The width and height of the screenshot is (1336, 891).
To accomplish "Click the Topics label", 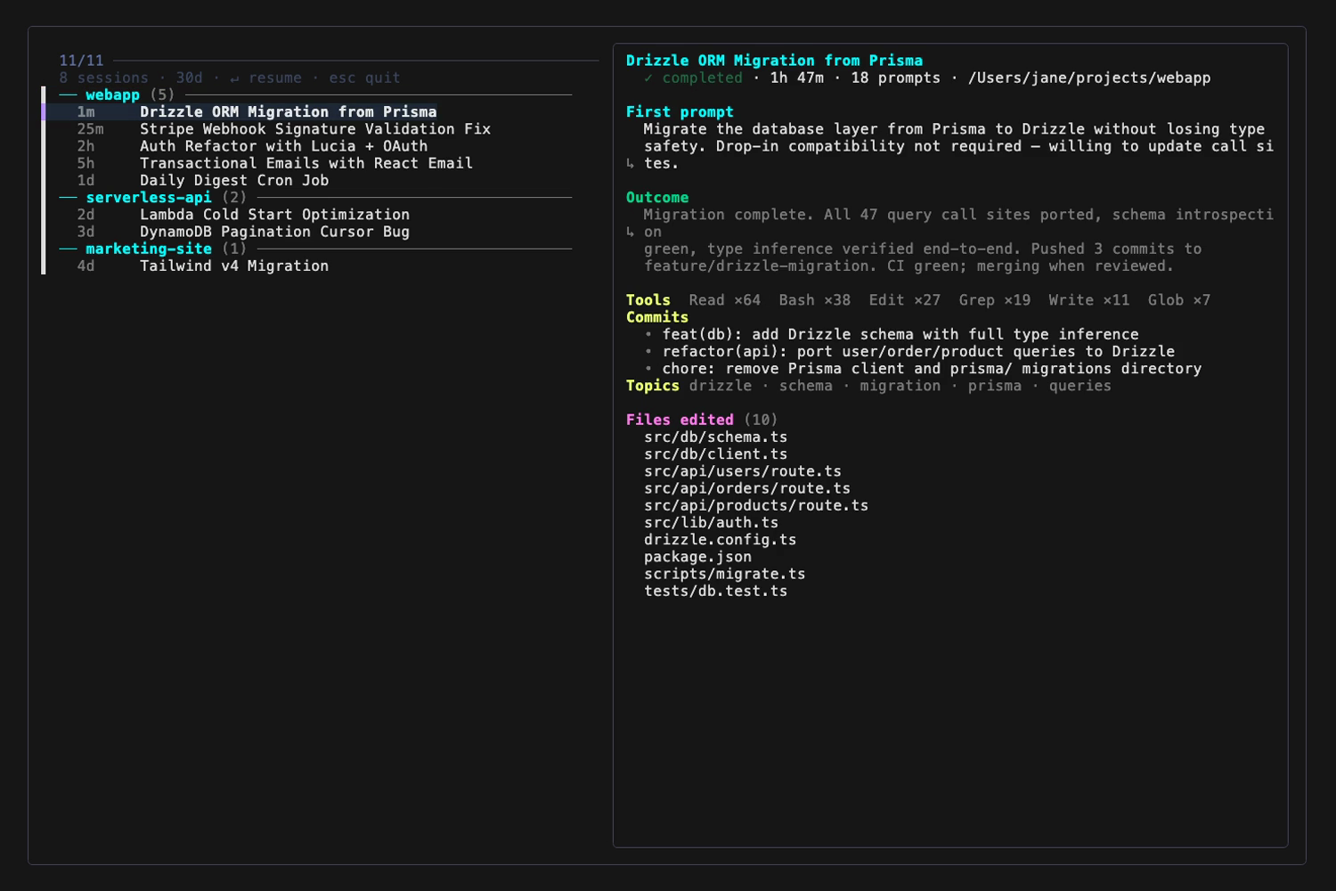I will (x=652, y=386).
